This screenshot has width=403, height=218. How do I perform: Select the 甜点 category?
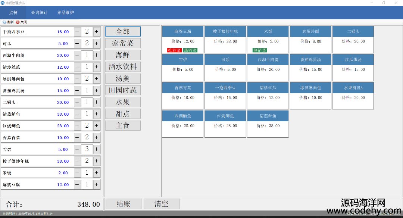pyautogui.click(x=123, y=113)
